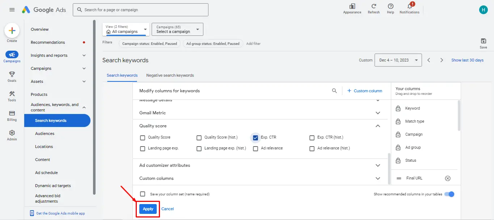Open the Help icon

tap(390, 7)
